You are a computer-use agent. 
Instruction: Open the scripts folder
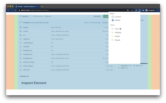click(26, 31)
